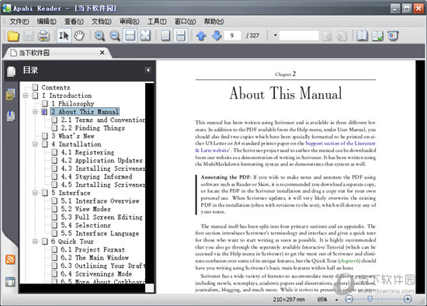Image resolution: width=427 pixels, height=306 pixels.
Task: Click the orange RSS feed icon
Action: pyautogui.click(x=10, y=259)
